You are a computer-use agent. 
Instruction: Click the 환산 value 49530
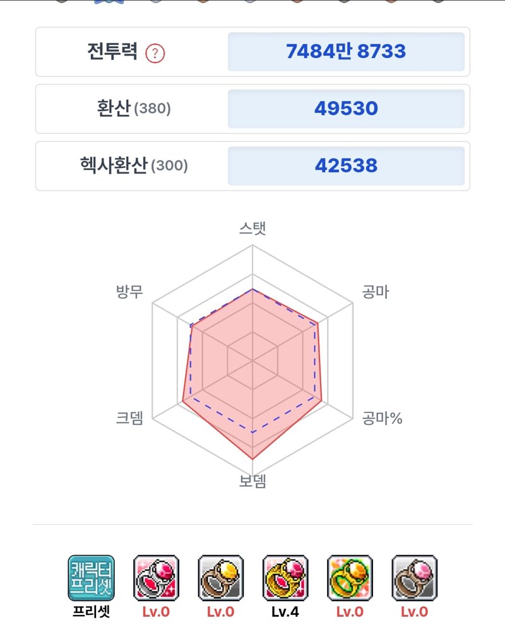pyautogui.click(x=346, y=109)
